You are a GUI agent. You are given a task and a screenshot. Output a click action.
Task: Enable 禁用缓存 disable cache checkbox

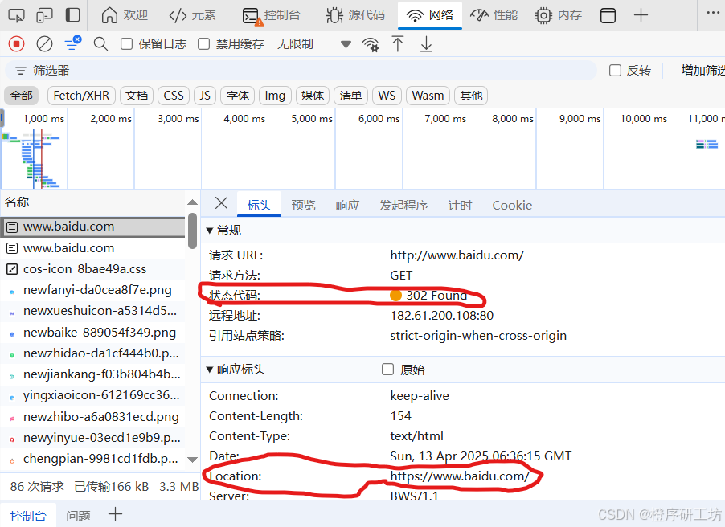tap(203, 44)
